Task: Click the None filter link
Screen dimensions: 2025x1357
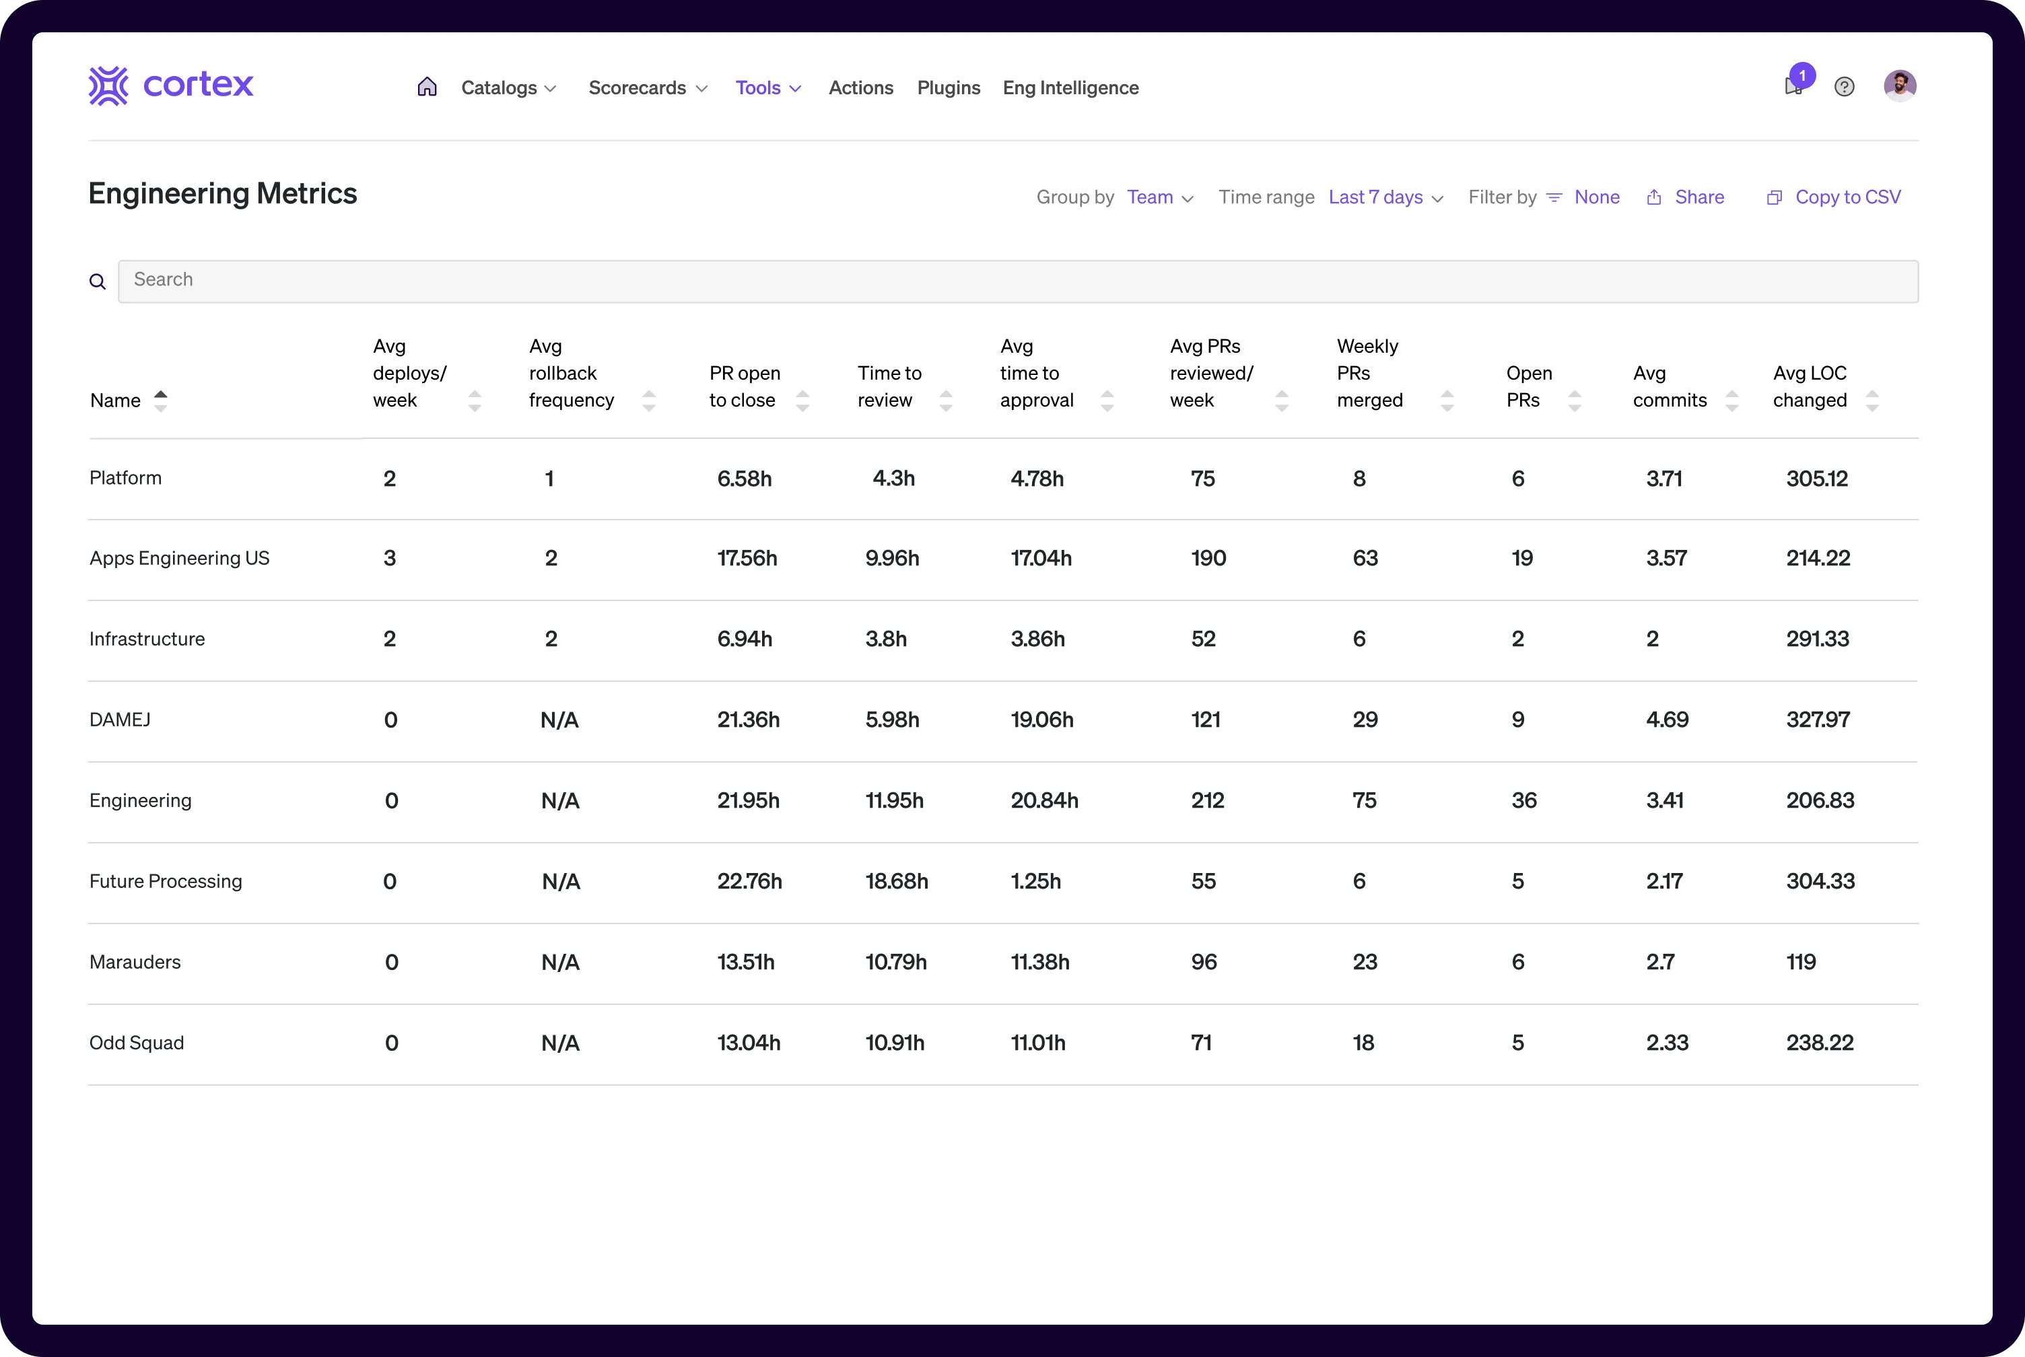Action: [x=1597, y=197]
